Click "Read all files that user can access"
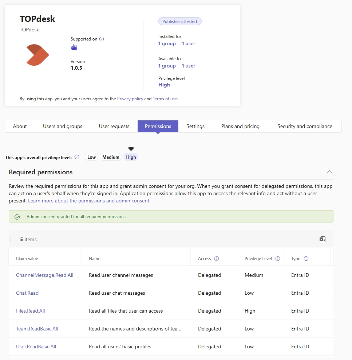 (126, 311)
